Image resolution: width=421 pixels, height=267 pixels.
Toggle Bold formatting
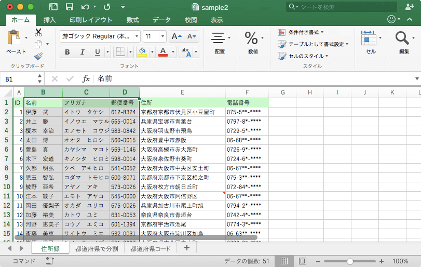67,52
